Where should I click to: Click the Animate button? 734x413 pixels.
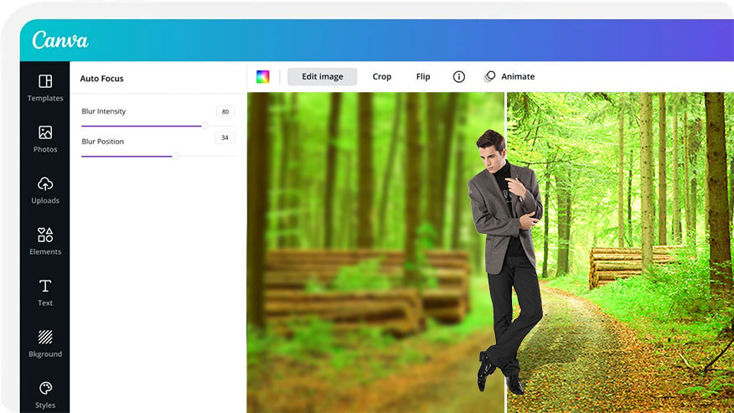coord(509,76)
